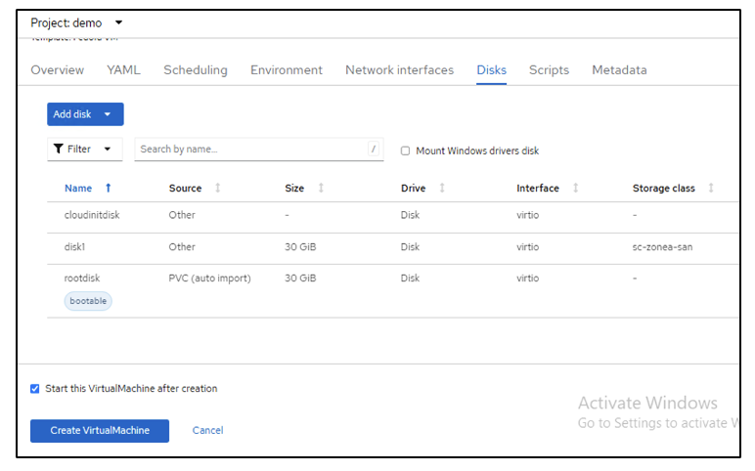Viewport: 755px width, 471px height.
Task: Click Storage class sort icon
Action: click(711, 188)
